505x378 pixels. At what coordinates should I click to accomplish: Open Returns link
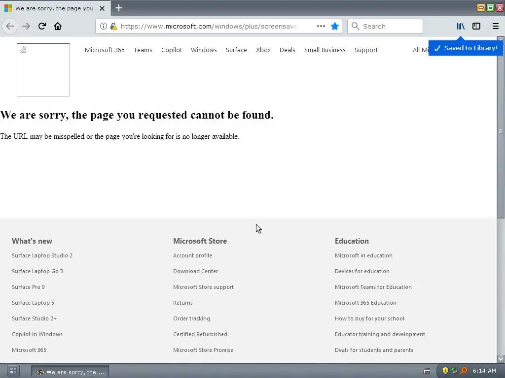[x=183, y=303]
